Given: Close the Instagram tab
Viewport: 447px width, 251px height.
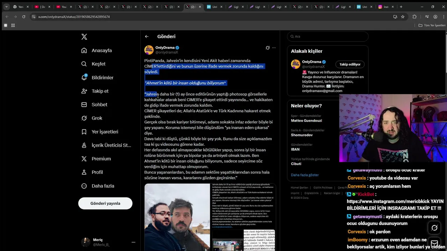Looking at the screenshot, I should coord(393,7).
